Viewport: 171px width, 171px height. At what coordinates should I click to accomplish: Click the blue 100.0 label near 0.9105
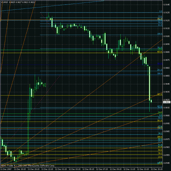160,34
